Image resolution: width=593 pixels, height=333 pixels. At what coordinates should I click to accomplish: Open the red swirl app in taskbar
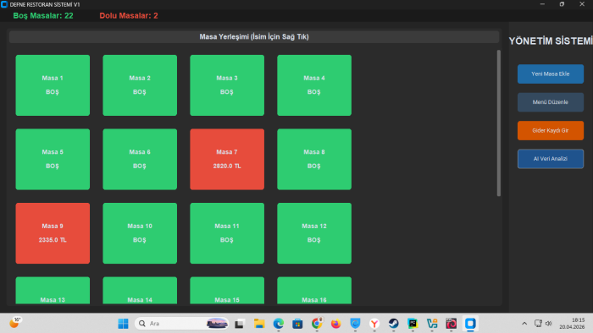click(x=452, y=324)
